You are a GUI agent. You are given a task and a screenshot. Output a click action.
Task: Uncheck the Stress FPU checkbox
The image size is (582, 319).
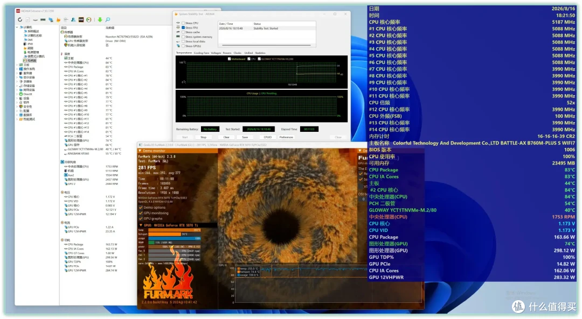coord(183,27)
